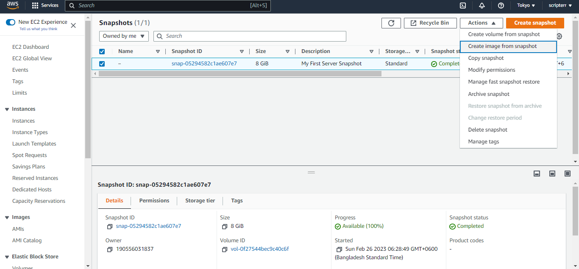Click the 8 GiB size table cell
The height and width of the screenshot is (269, 579).
pos(262,64)
